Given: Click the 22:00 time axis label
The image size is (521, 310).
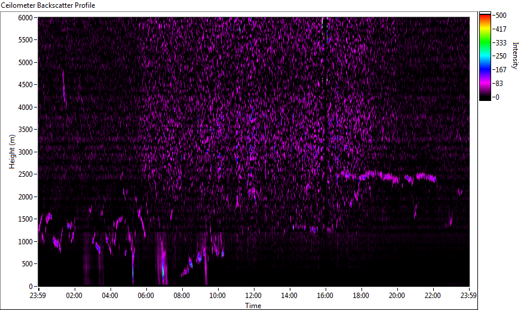Looking at the screenshot, I should tap(433, 296).
